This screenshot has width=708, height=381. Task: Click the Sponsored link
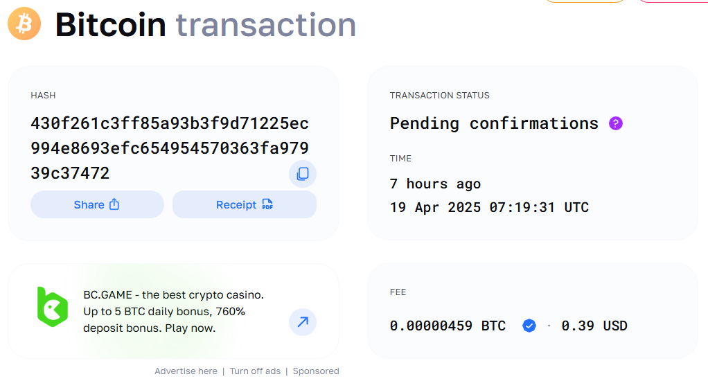click(316, 371)
